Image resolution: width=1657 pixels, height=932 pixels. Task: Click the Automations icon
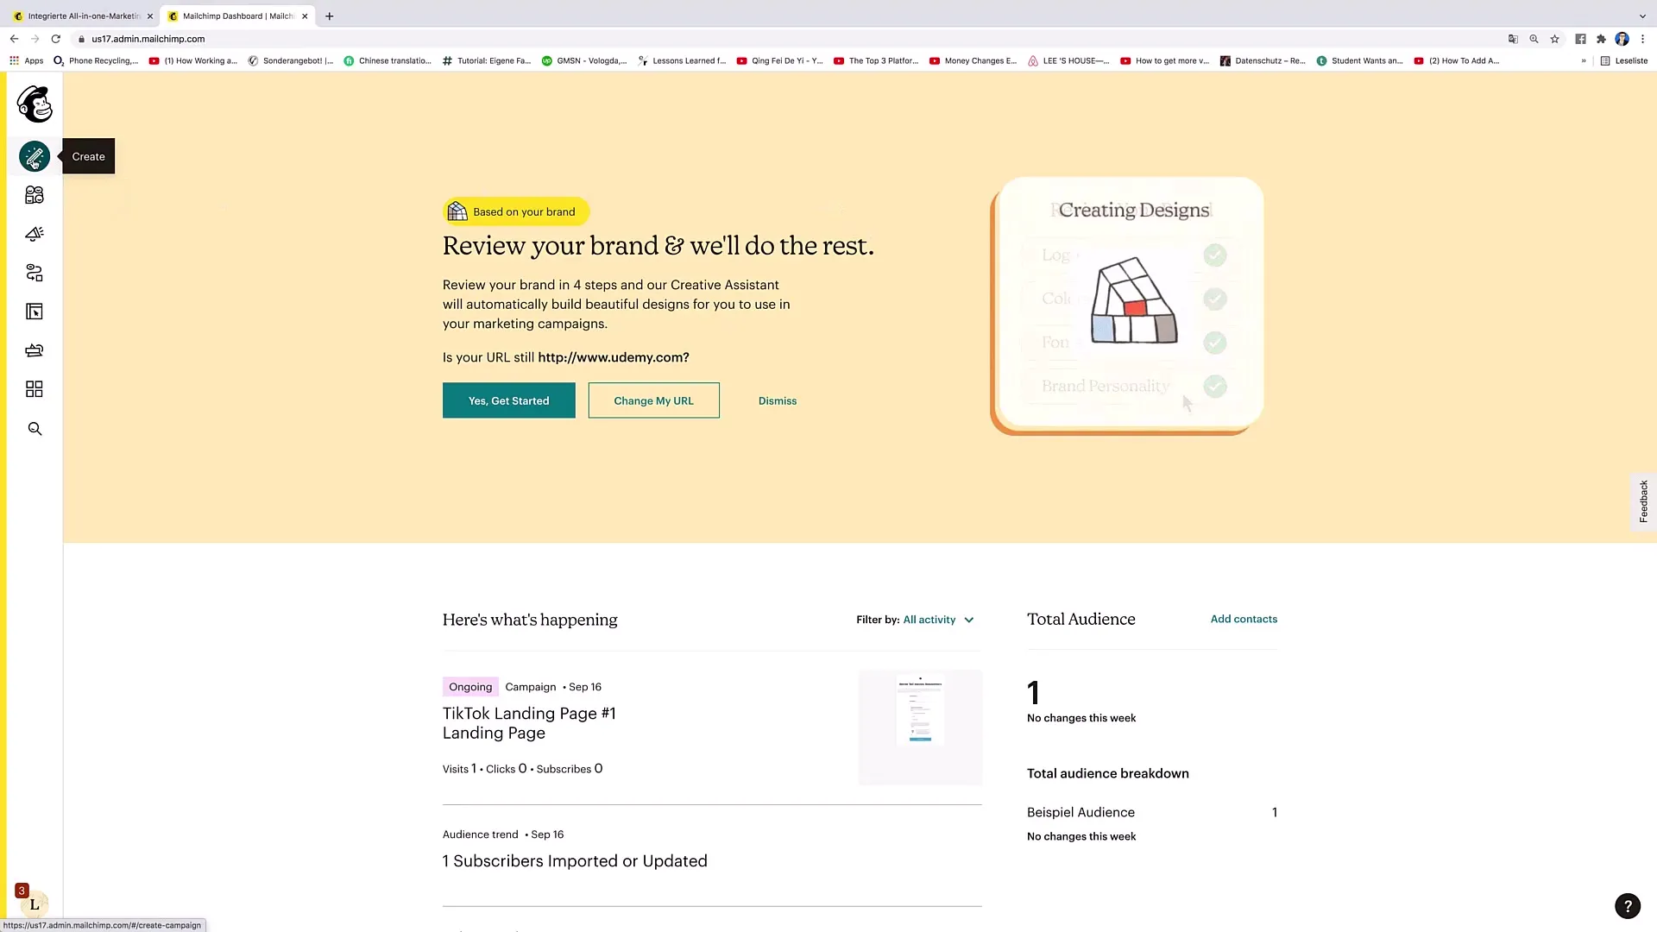pos(33,272)
